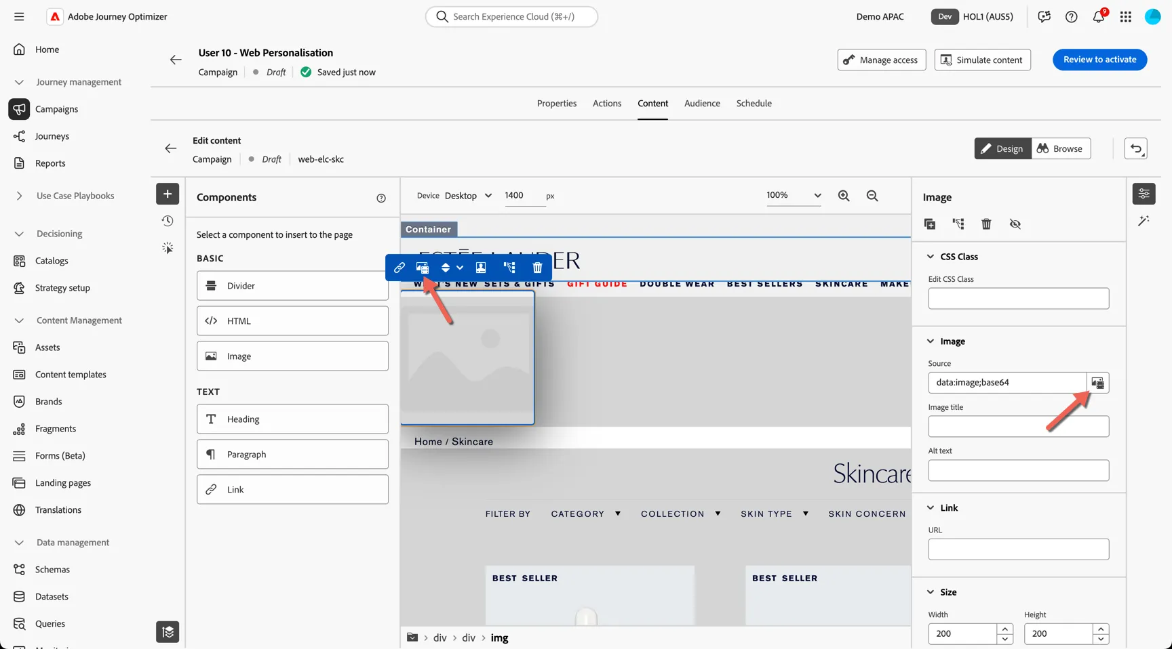Click the trash icon in Image panel
Viewport: 1172px width, 649px height.
point(987,224)
